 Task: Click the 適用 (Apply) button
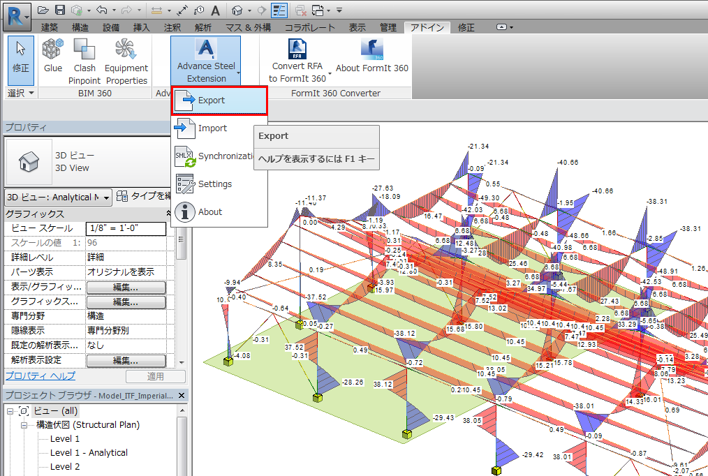[x=155, y=376]
